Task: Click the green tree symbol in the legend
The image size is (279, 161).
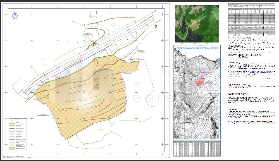Action: click(12, 121)
